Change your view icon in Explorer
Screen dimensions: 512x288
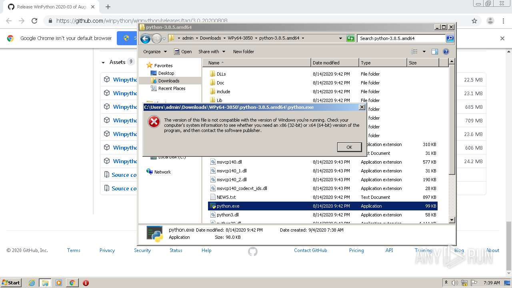[x=414, y=52]
